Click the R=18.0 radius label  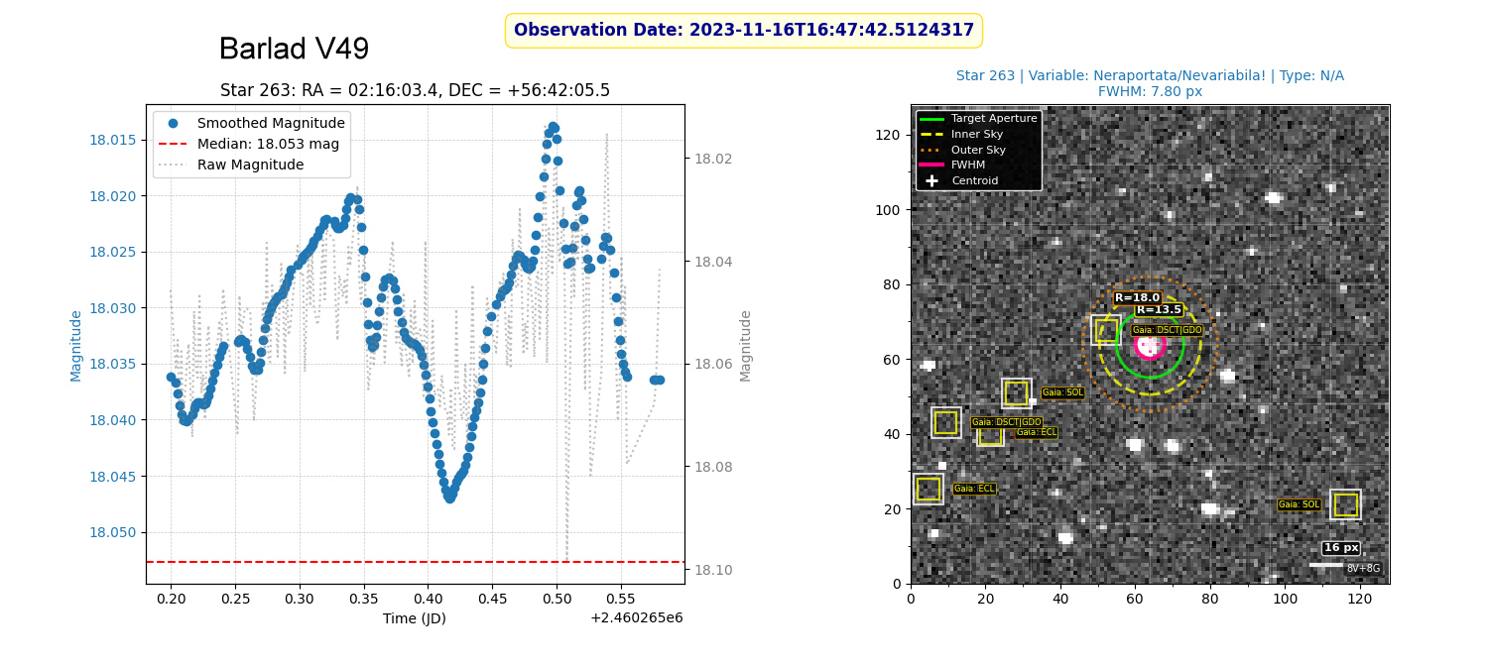coord(1137,298)
